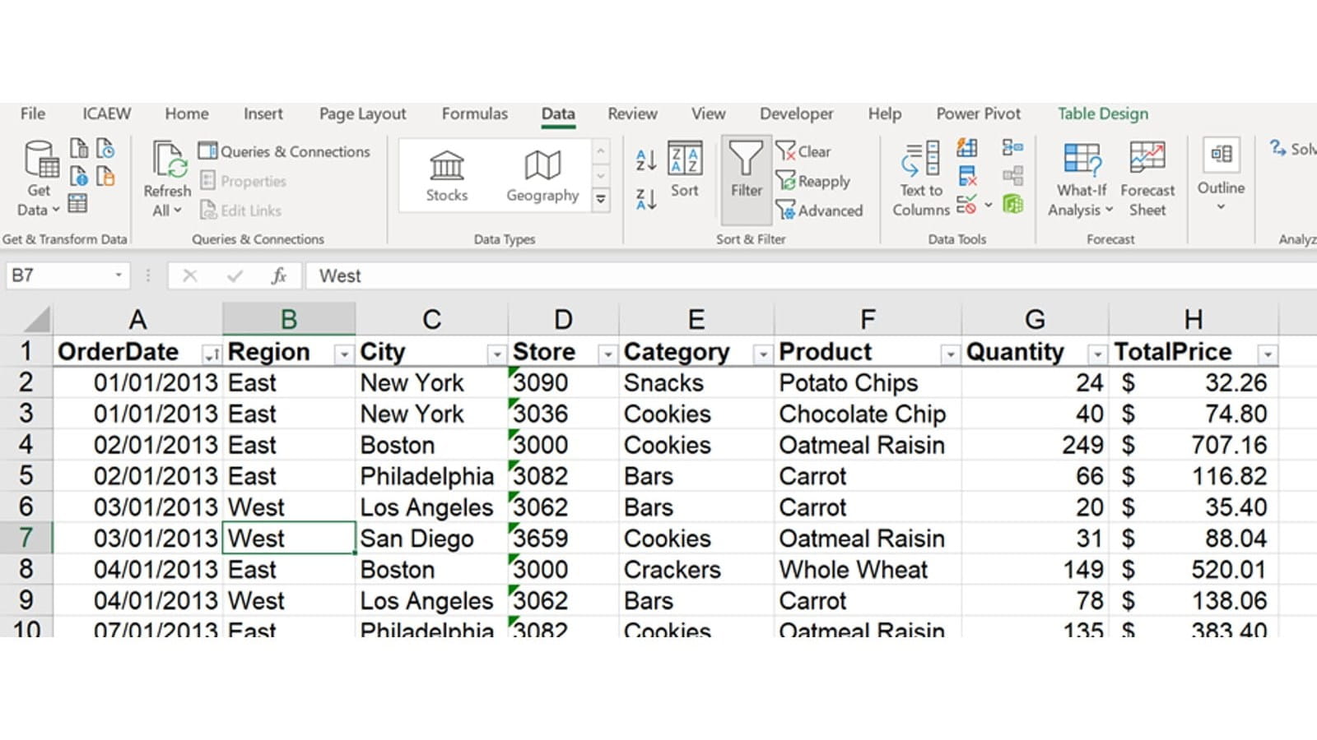Click the Queries & Connections button
This screenshot has width=1317, height=740.
pos(285,151)
